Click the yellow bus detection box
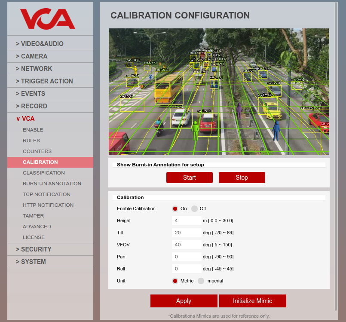346x322 pixels. tap(169, 88)
